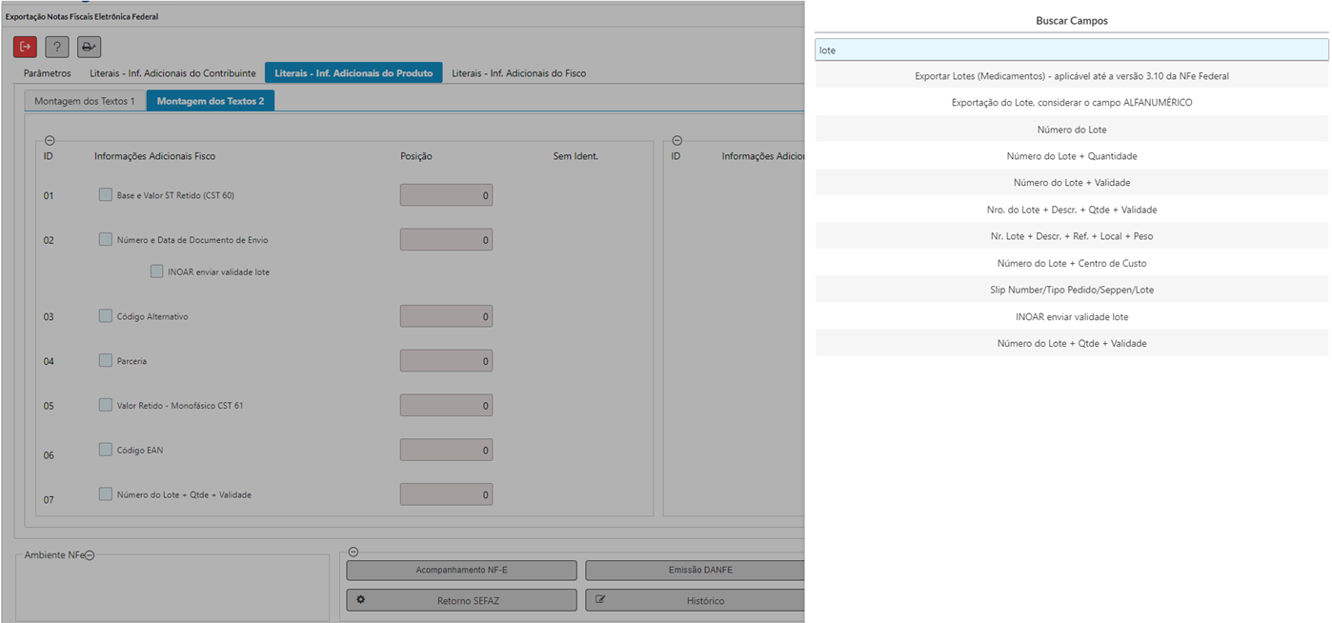
Task: Toggle INOAR enviar validade lote checkbox
Action: 156,271
